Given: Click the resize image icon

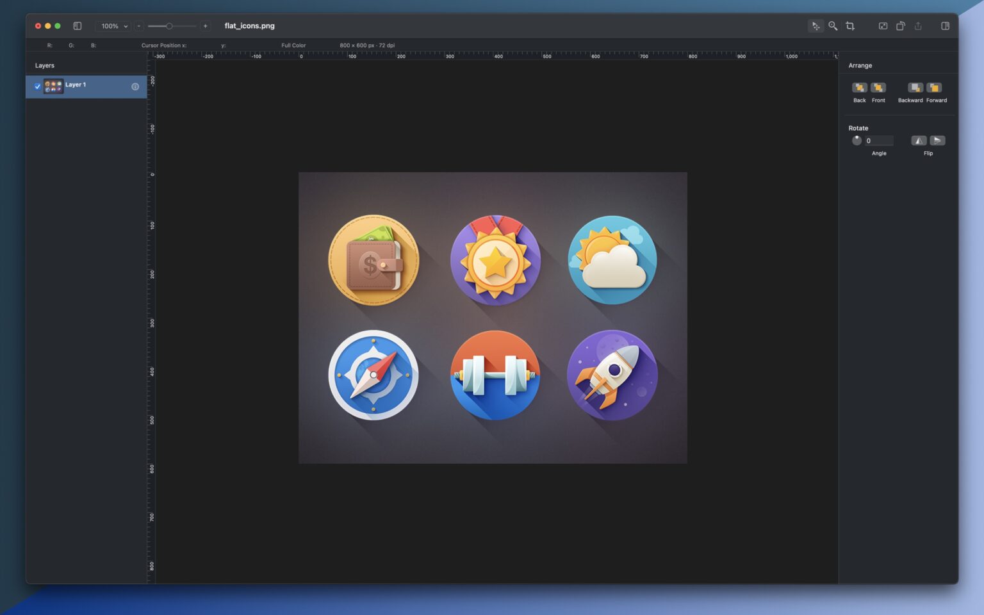Looking at the screenshot, I should 883,26.
